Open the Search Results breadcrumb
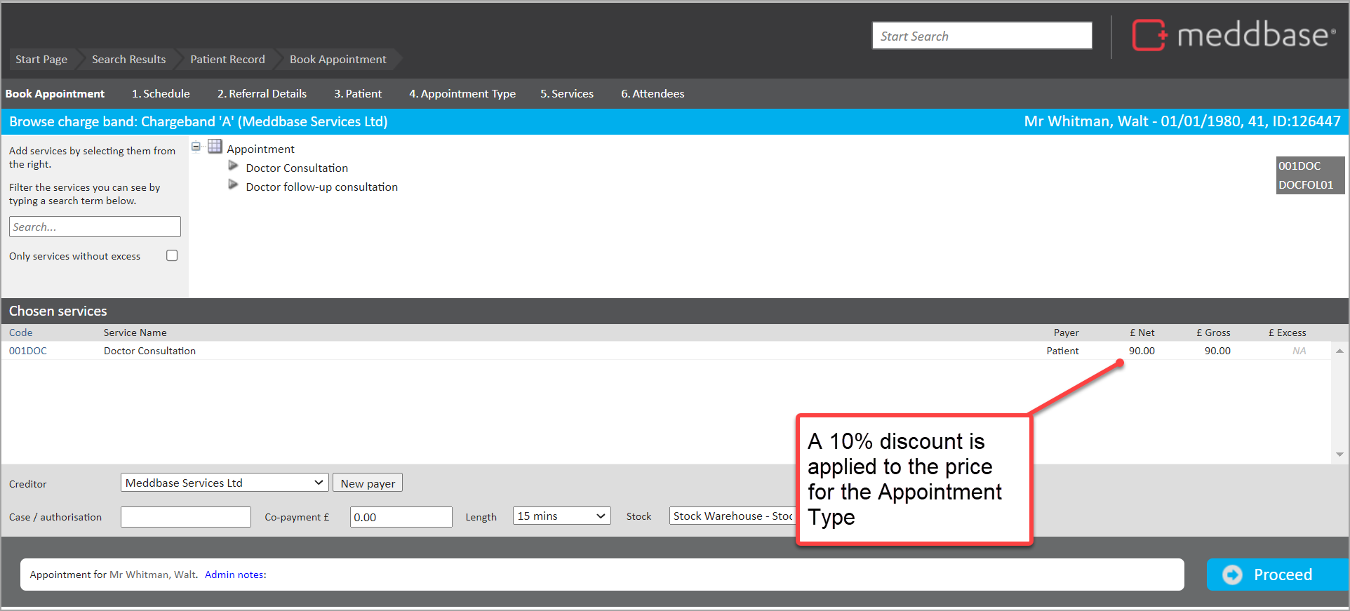This screenshot has height=611, width=1350. pyautogui.click(x=129, y=60)
